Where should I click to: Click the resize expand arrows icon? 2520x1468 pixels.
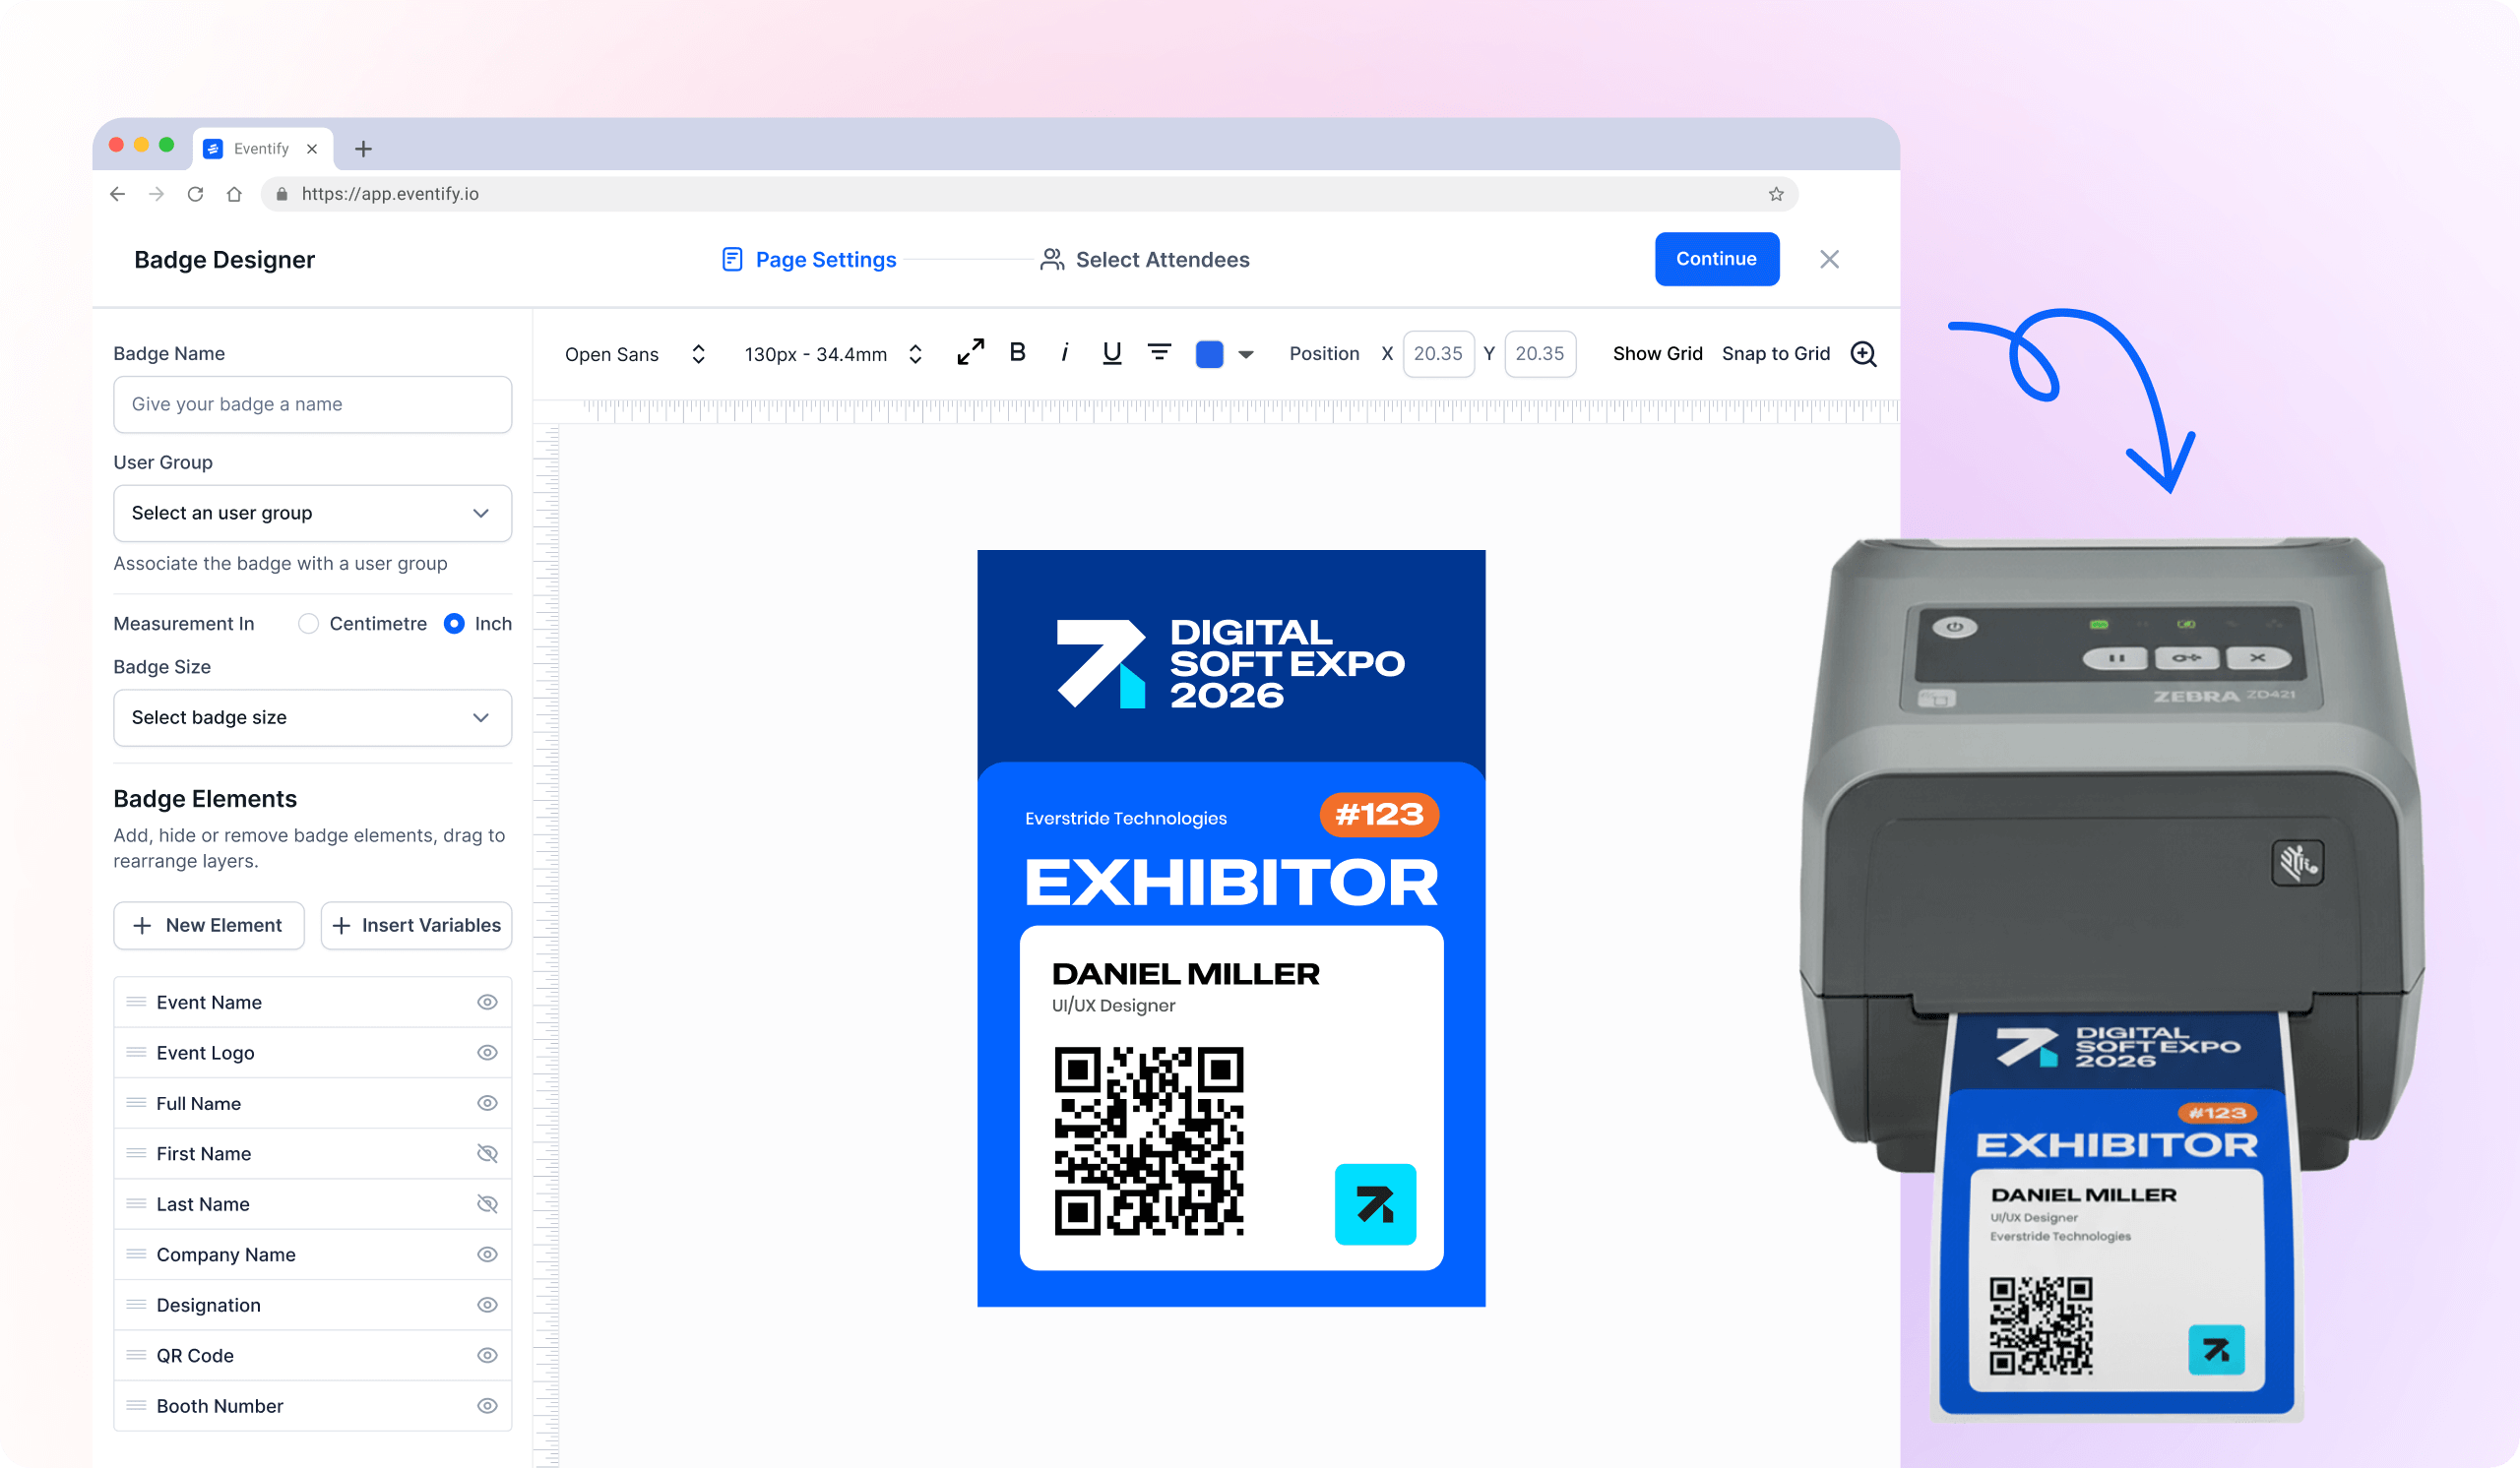point(970,353)
